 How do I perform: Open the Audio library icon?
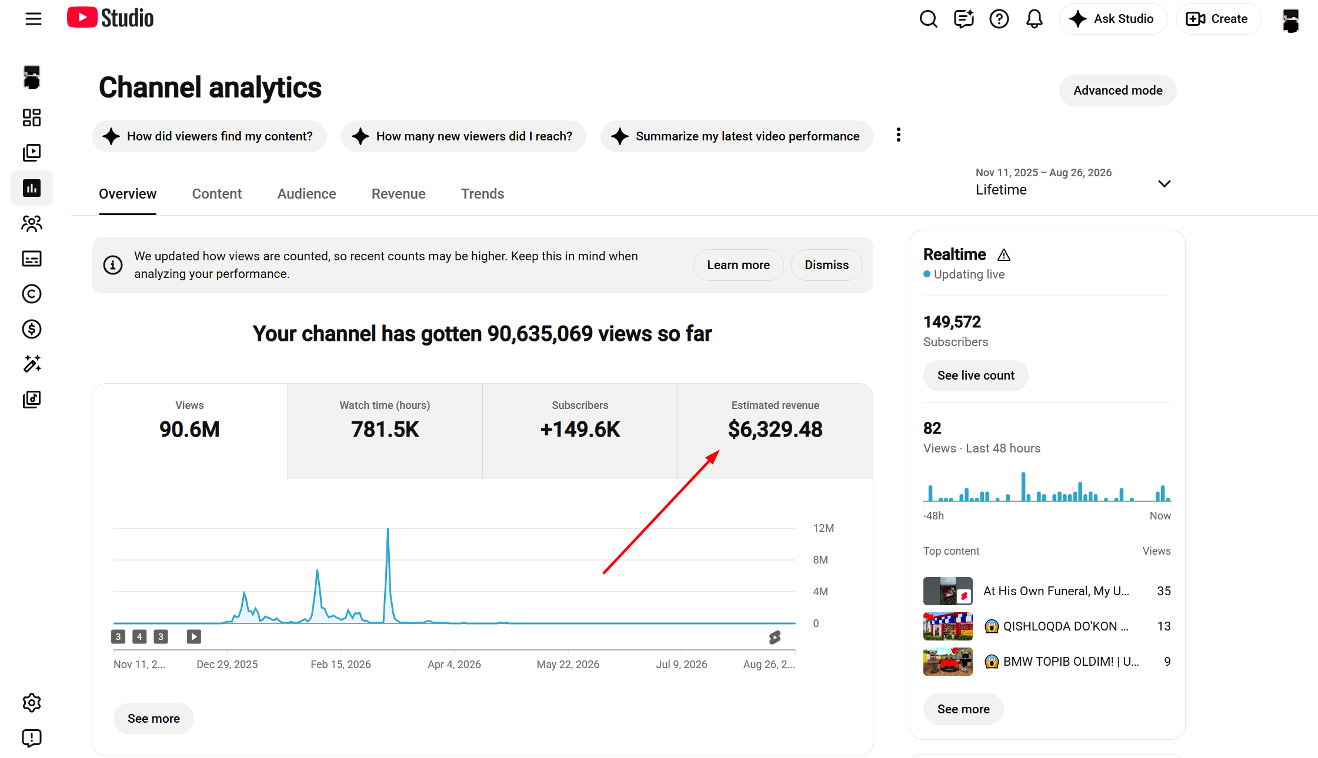coord(32,400)
